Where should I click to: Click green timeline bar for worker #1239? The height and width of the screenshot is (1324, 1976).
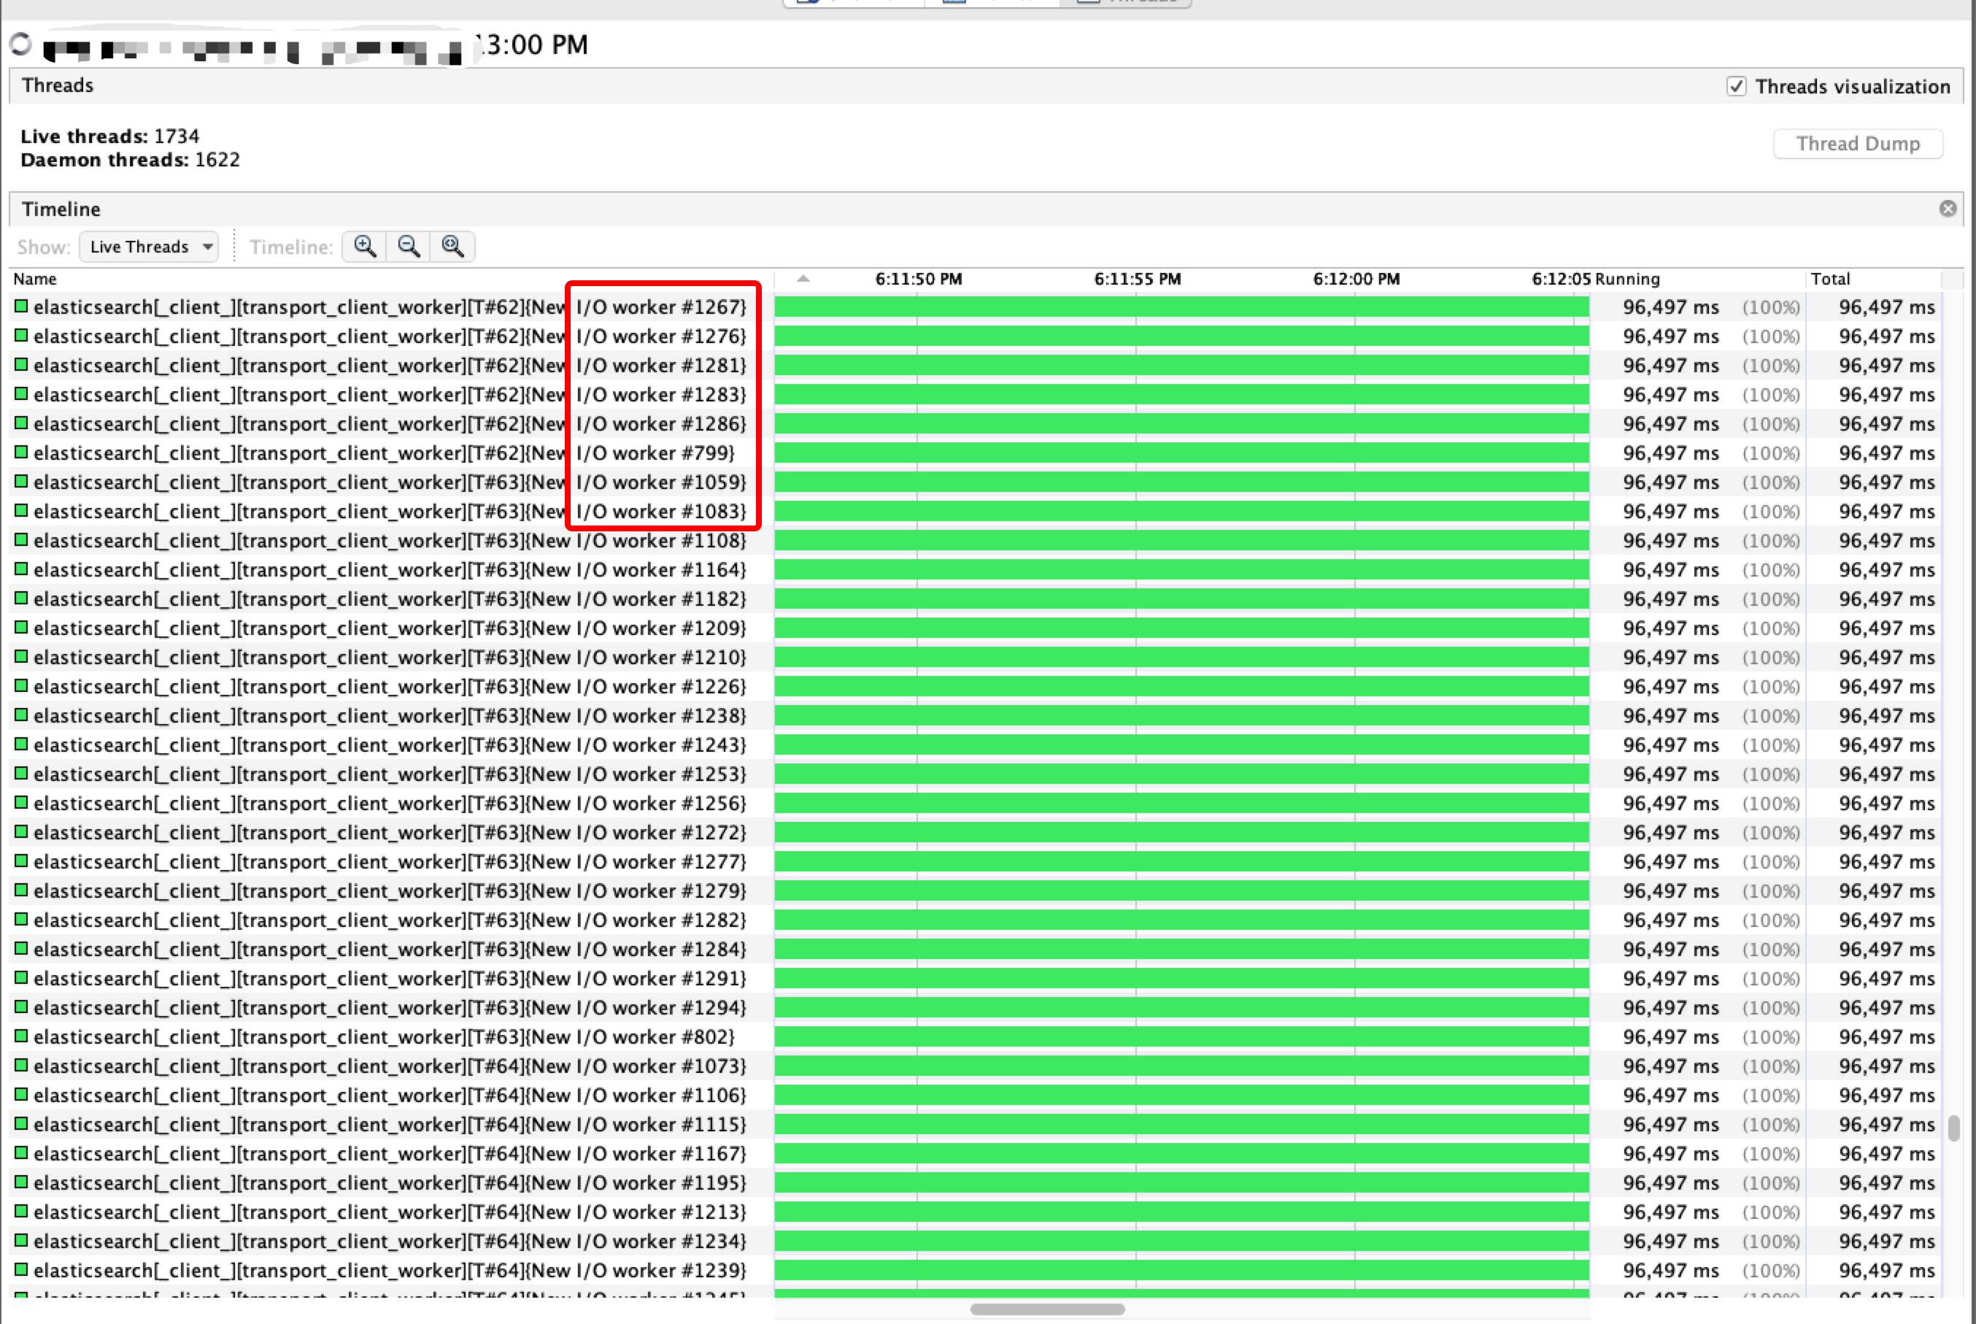click(1181, 1271)
